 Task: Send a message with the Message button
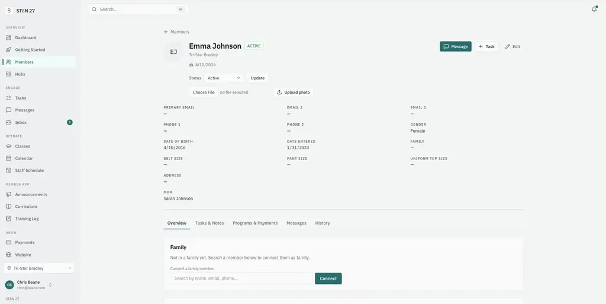point(455,46)
